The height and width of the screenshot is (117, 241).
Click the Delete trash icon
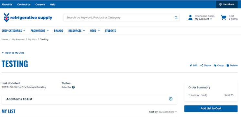point(228,65)
